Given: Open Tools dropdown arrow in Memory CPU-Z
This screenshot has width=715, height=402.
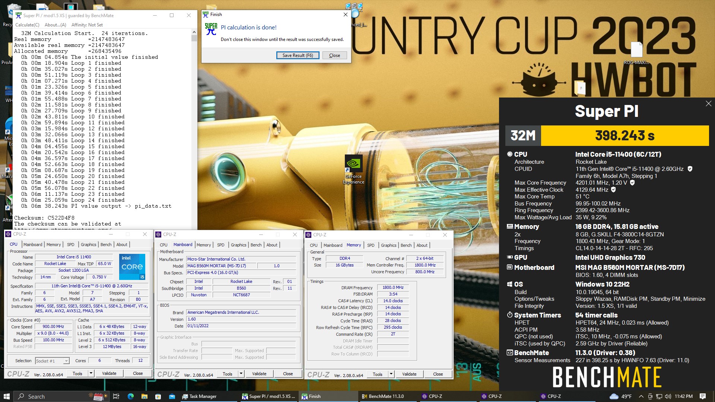Looking at the screenshot, I should click(x=391, y=374).
